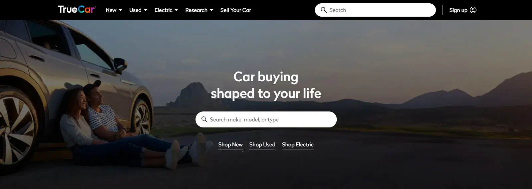
Task: Open the New menu label
Action: pyautogui.click(x=111, y=10)
